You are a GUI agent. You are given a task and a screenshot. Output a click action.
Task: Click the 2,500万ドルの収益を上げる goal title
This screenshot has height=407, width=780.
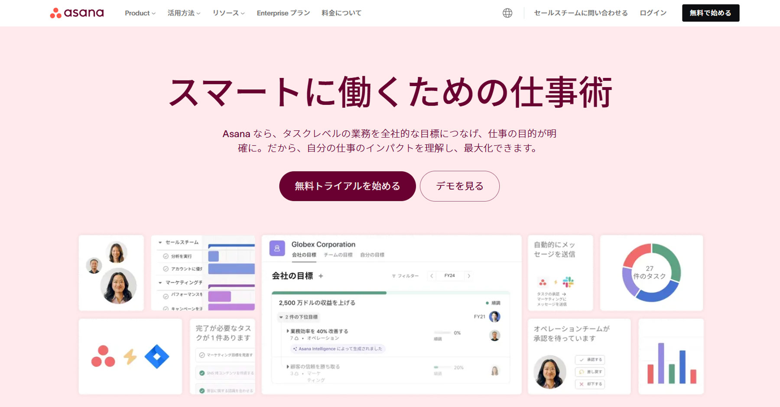(x=317, y=303)
